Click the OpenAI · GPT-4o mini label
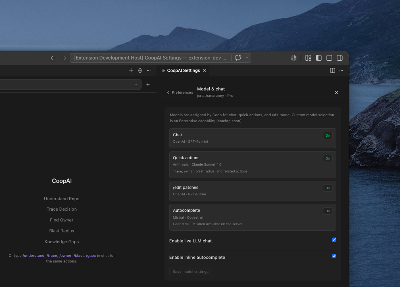400x287 pixels. (x=190, y=141)
